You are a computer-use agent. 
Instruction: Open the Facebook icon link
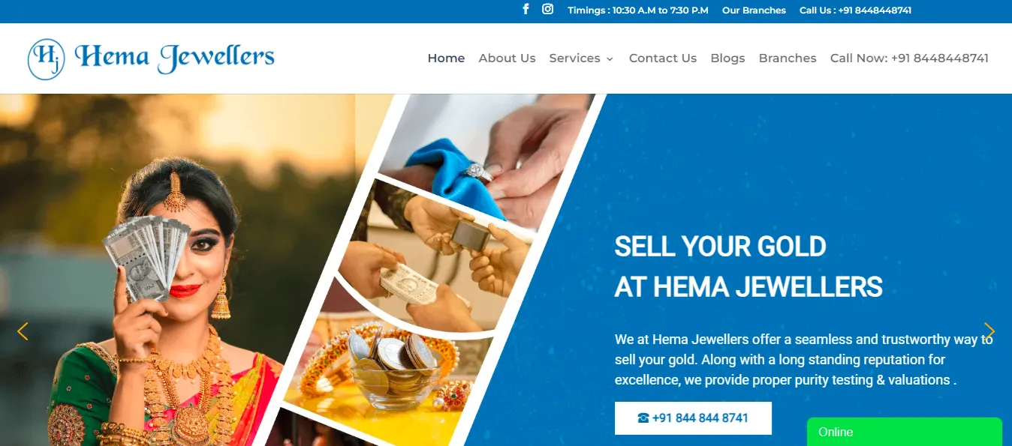[x=526, y=10]
